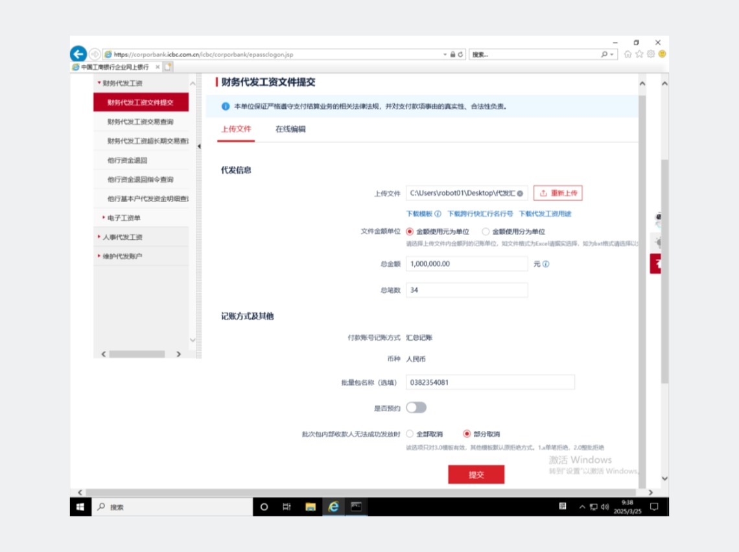Switch to the 在线编辑 tab

point(290,129)
